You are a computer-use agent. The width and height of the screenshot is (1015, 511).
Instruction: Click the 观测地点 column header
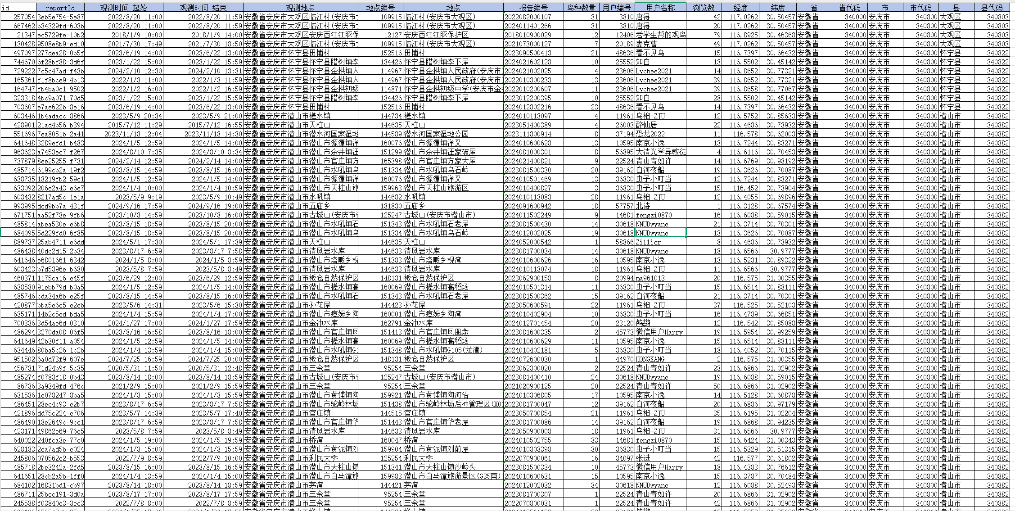(x=300, y=8)
